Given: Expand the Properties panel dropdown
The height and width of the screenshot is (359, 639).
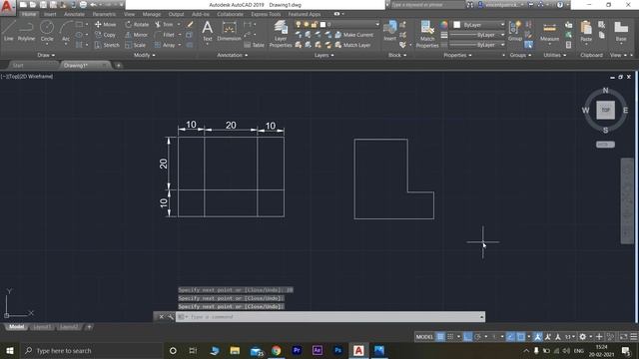Looking at the screenshot, I should pyautogui.click(x=457, y=55).
